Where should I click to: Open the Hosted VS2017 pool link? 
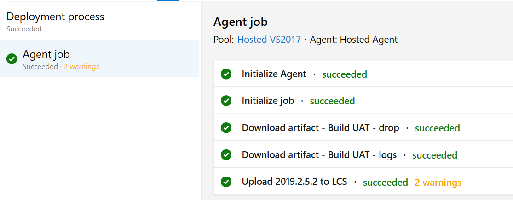tap(269, 40)
